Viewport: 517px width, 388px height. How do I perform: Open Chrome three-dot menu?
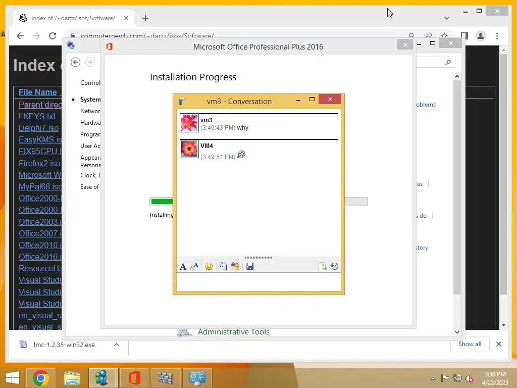(x=497, y=36)
